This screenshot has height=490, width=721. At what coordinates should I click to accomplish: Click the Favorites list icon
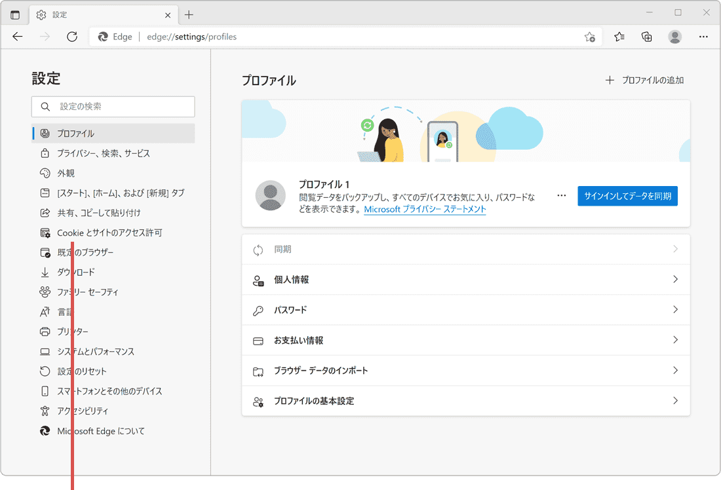[618, 37]
